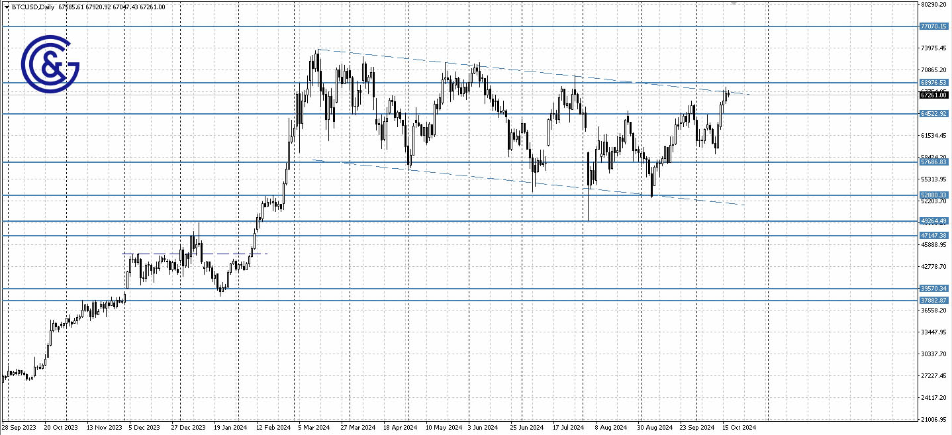Image resolution: width=952 pixels, height=435 pixels.
Task: Click the 47147.38 support level label
Action: pos(933,235)
